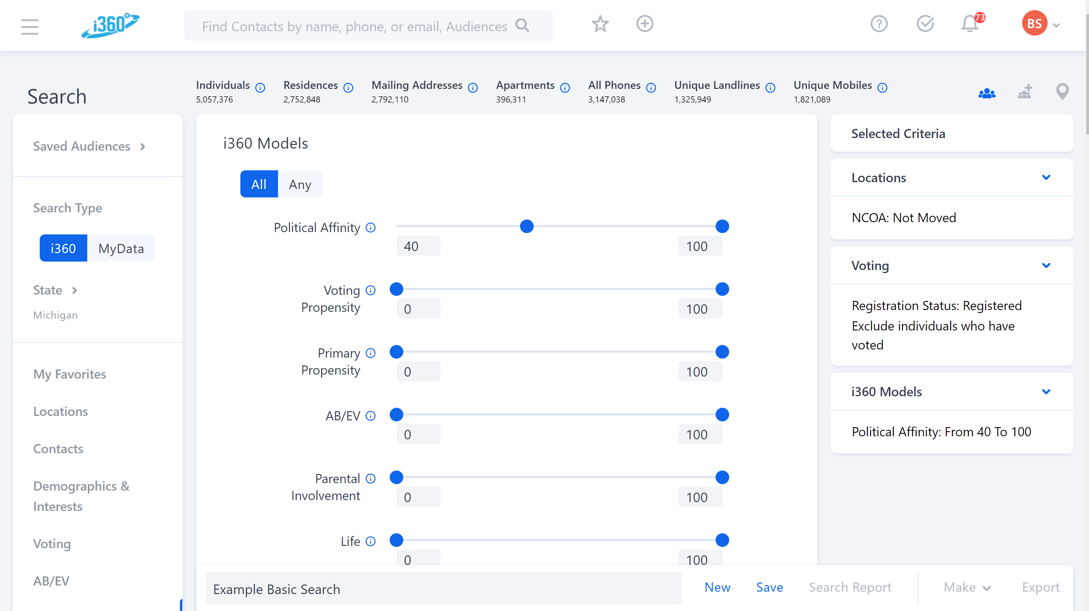Collapse the Locations criteria section

1046,177
